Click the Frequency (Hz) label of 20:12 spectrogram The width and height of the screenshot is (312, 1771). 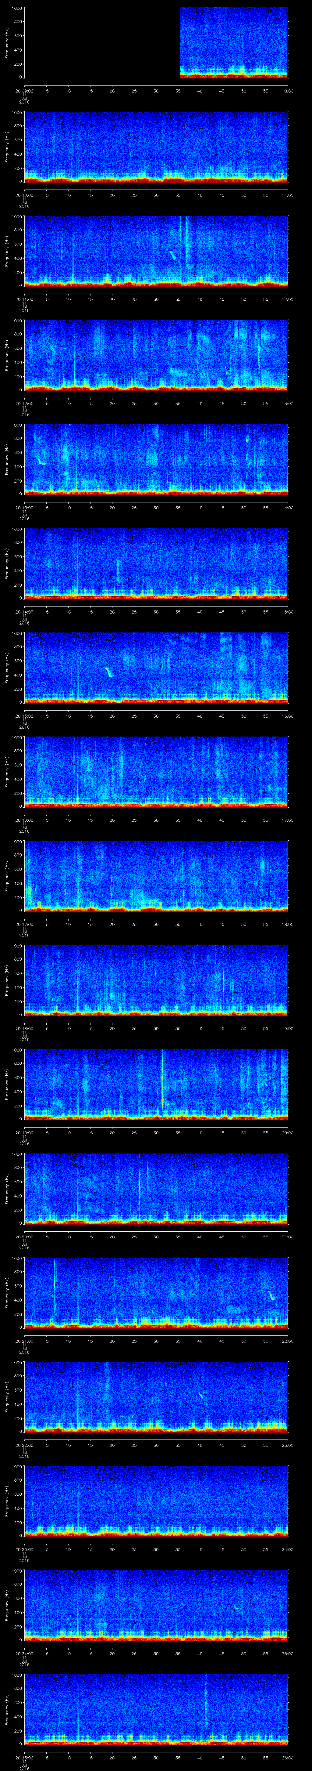tap(7, 354)
